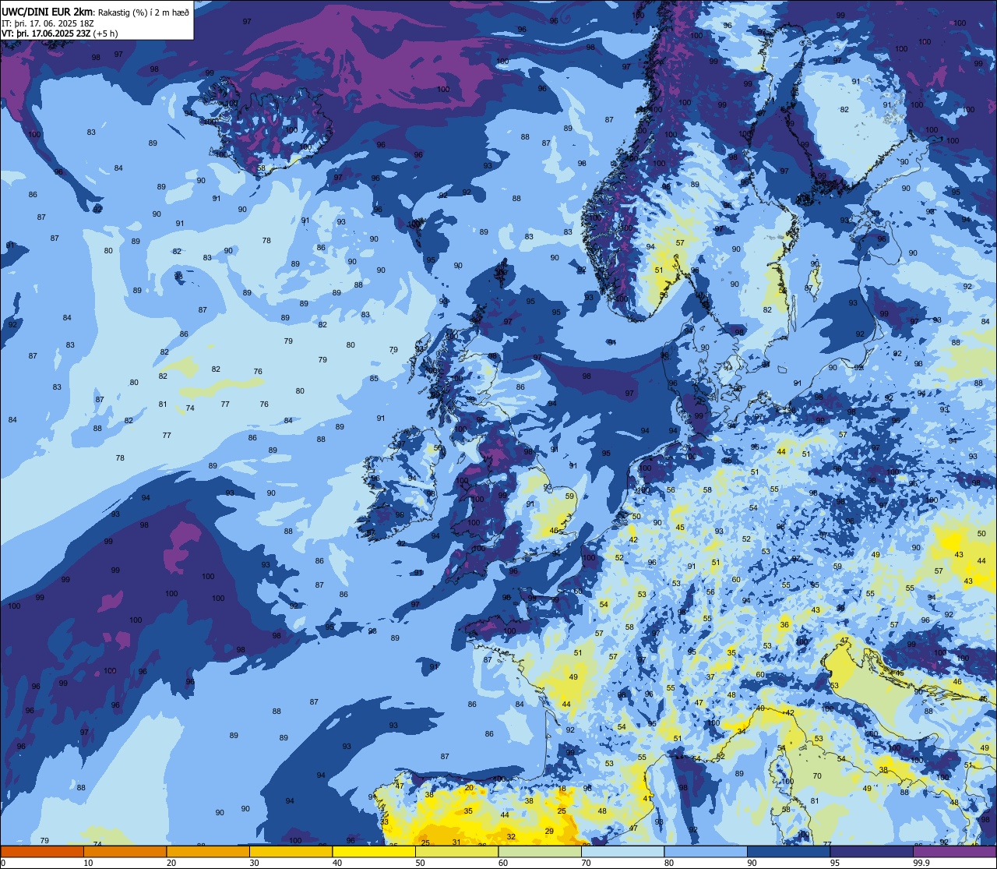Click the purple legend swatch above 99.9%

pos(954,852)
